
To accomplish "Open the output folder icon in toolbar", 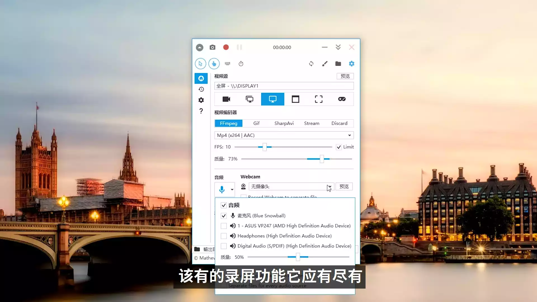I will click(338, 64).
